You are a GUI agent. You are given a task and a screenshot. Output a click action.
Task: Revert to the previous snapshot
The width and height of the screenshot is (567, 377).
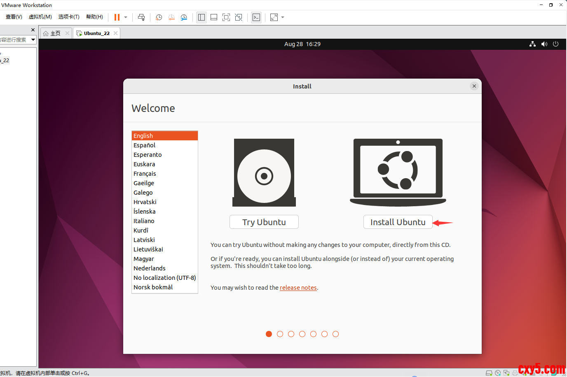[x=171, y=17]
